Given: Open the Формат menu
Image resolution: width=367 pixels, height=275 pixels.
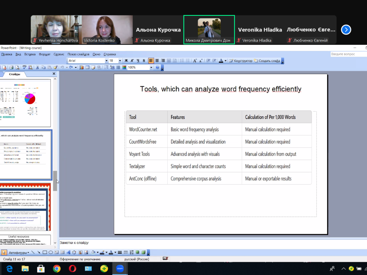Looking at the screenshot, I should [44, 54].
